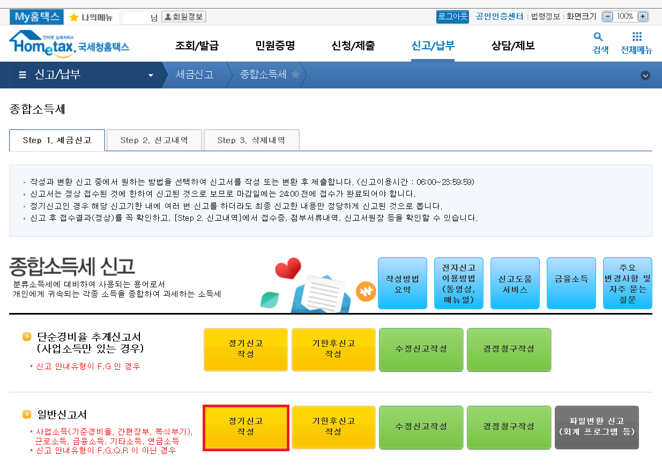Click the star icon next to 나의메뉴
The width and height of the screenshot is (662, 470).
(x=74, y=17)
